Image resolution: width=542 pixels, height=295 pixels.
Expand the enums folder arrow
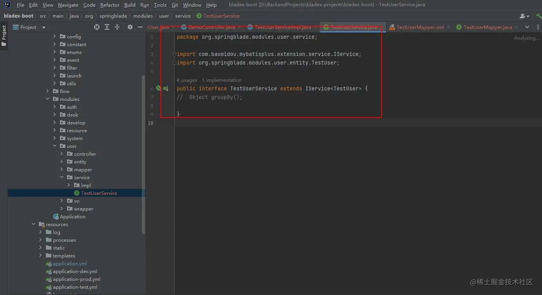pos(54,52)
